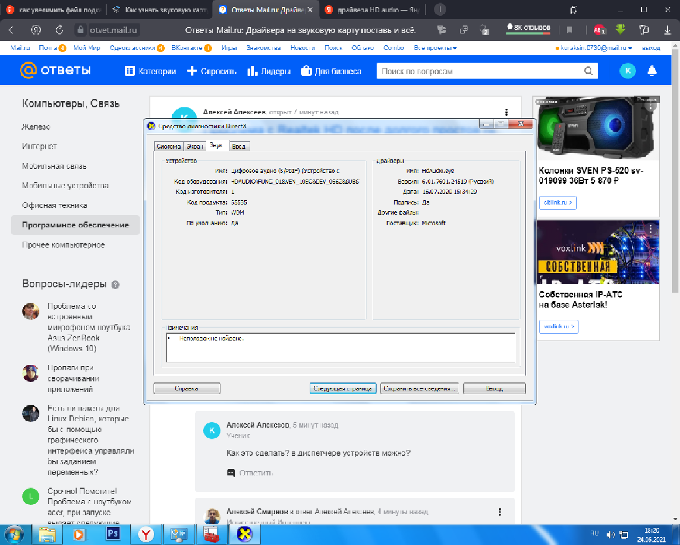This screenshot has width=680, height=545.
Task: Open the question about the Asus ZenBook microphone
Action: coord(89,327)
